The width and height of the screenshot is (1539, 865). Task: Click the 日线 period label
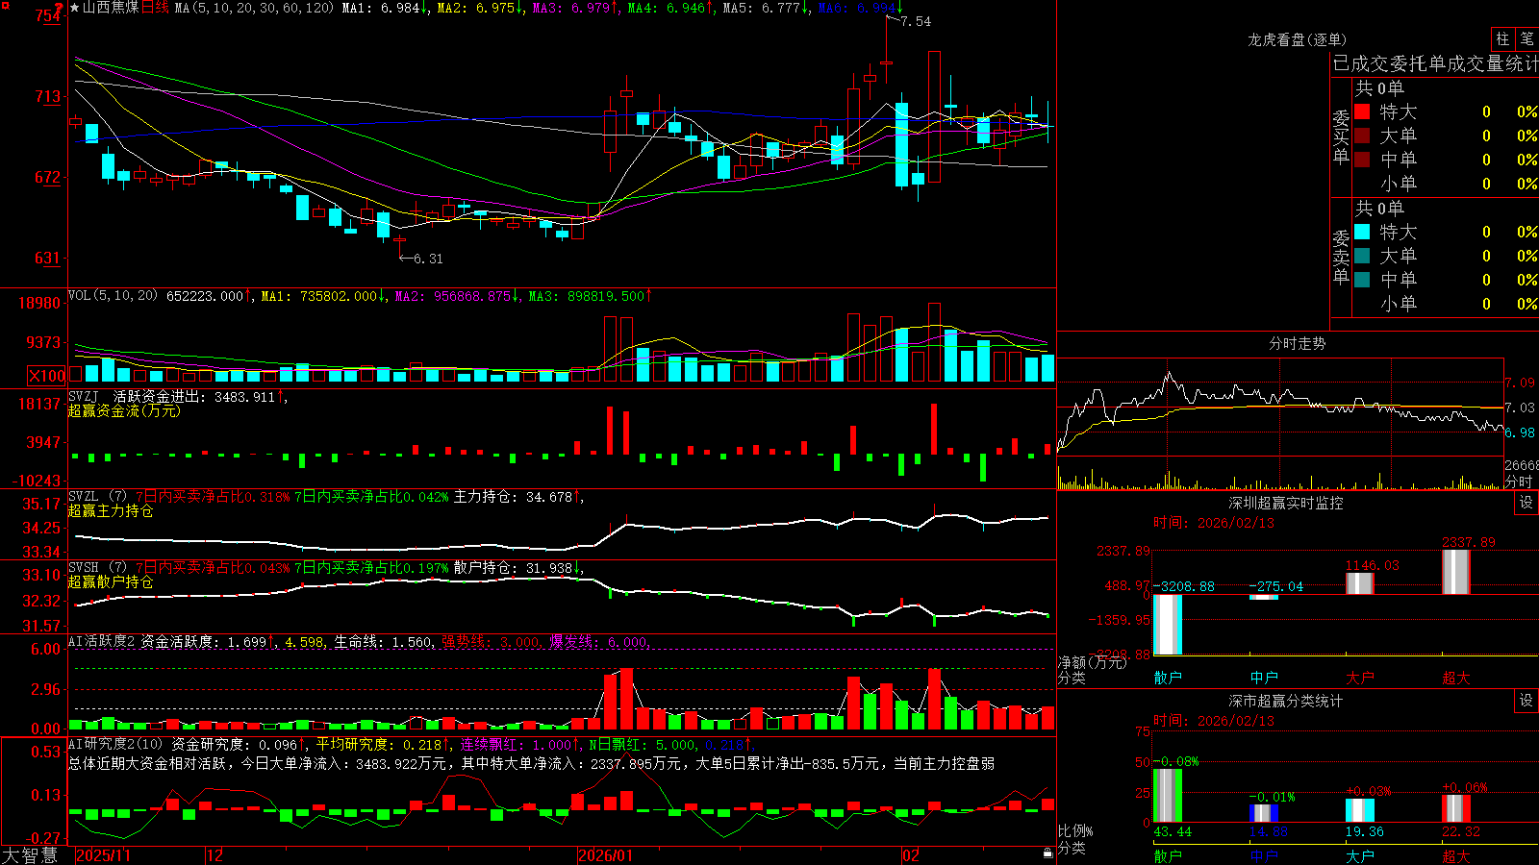[155, 8]
